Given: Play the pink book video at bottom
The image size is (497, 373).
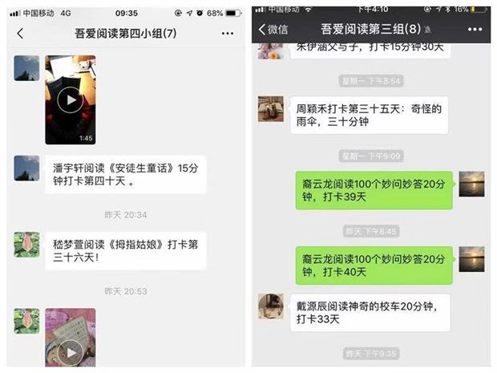Looking at the screenshot, I should [71, 338].
